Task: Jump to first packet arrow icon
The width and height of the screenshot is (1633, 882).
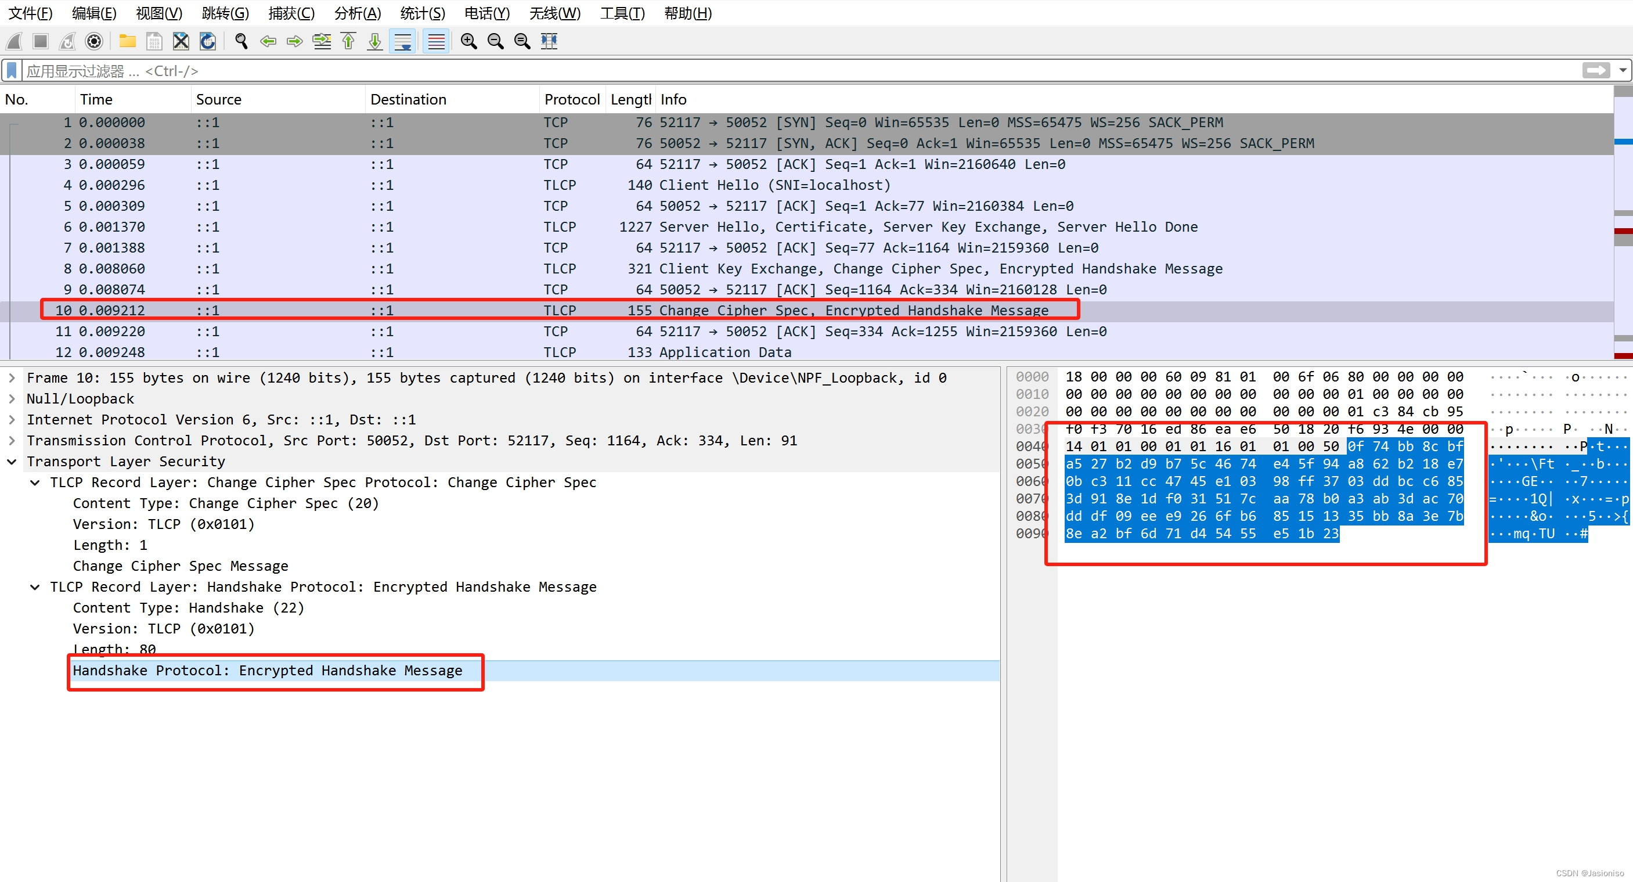Action: click(348, 41)
